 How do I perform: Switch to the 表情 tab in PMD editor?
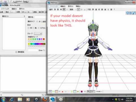coord(35,12)
